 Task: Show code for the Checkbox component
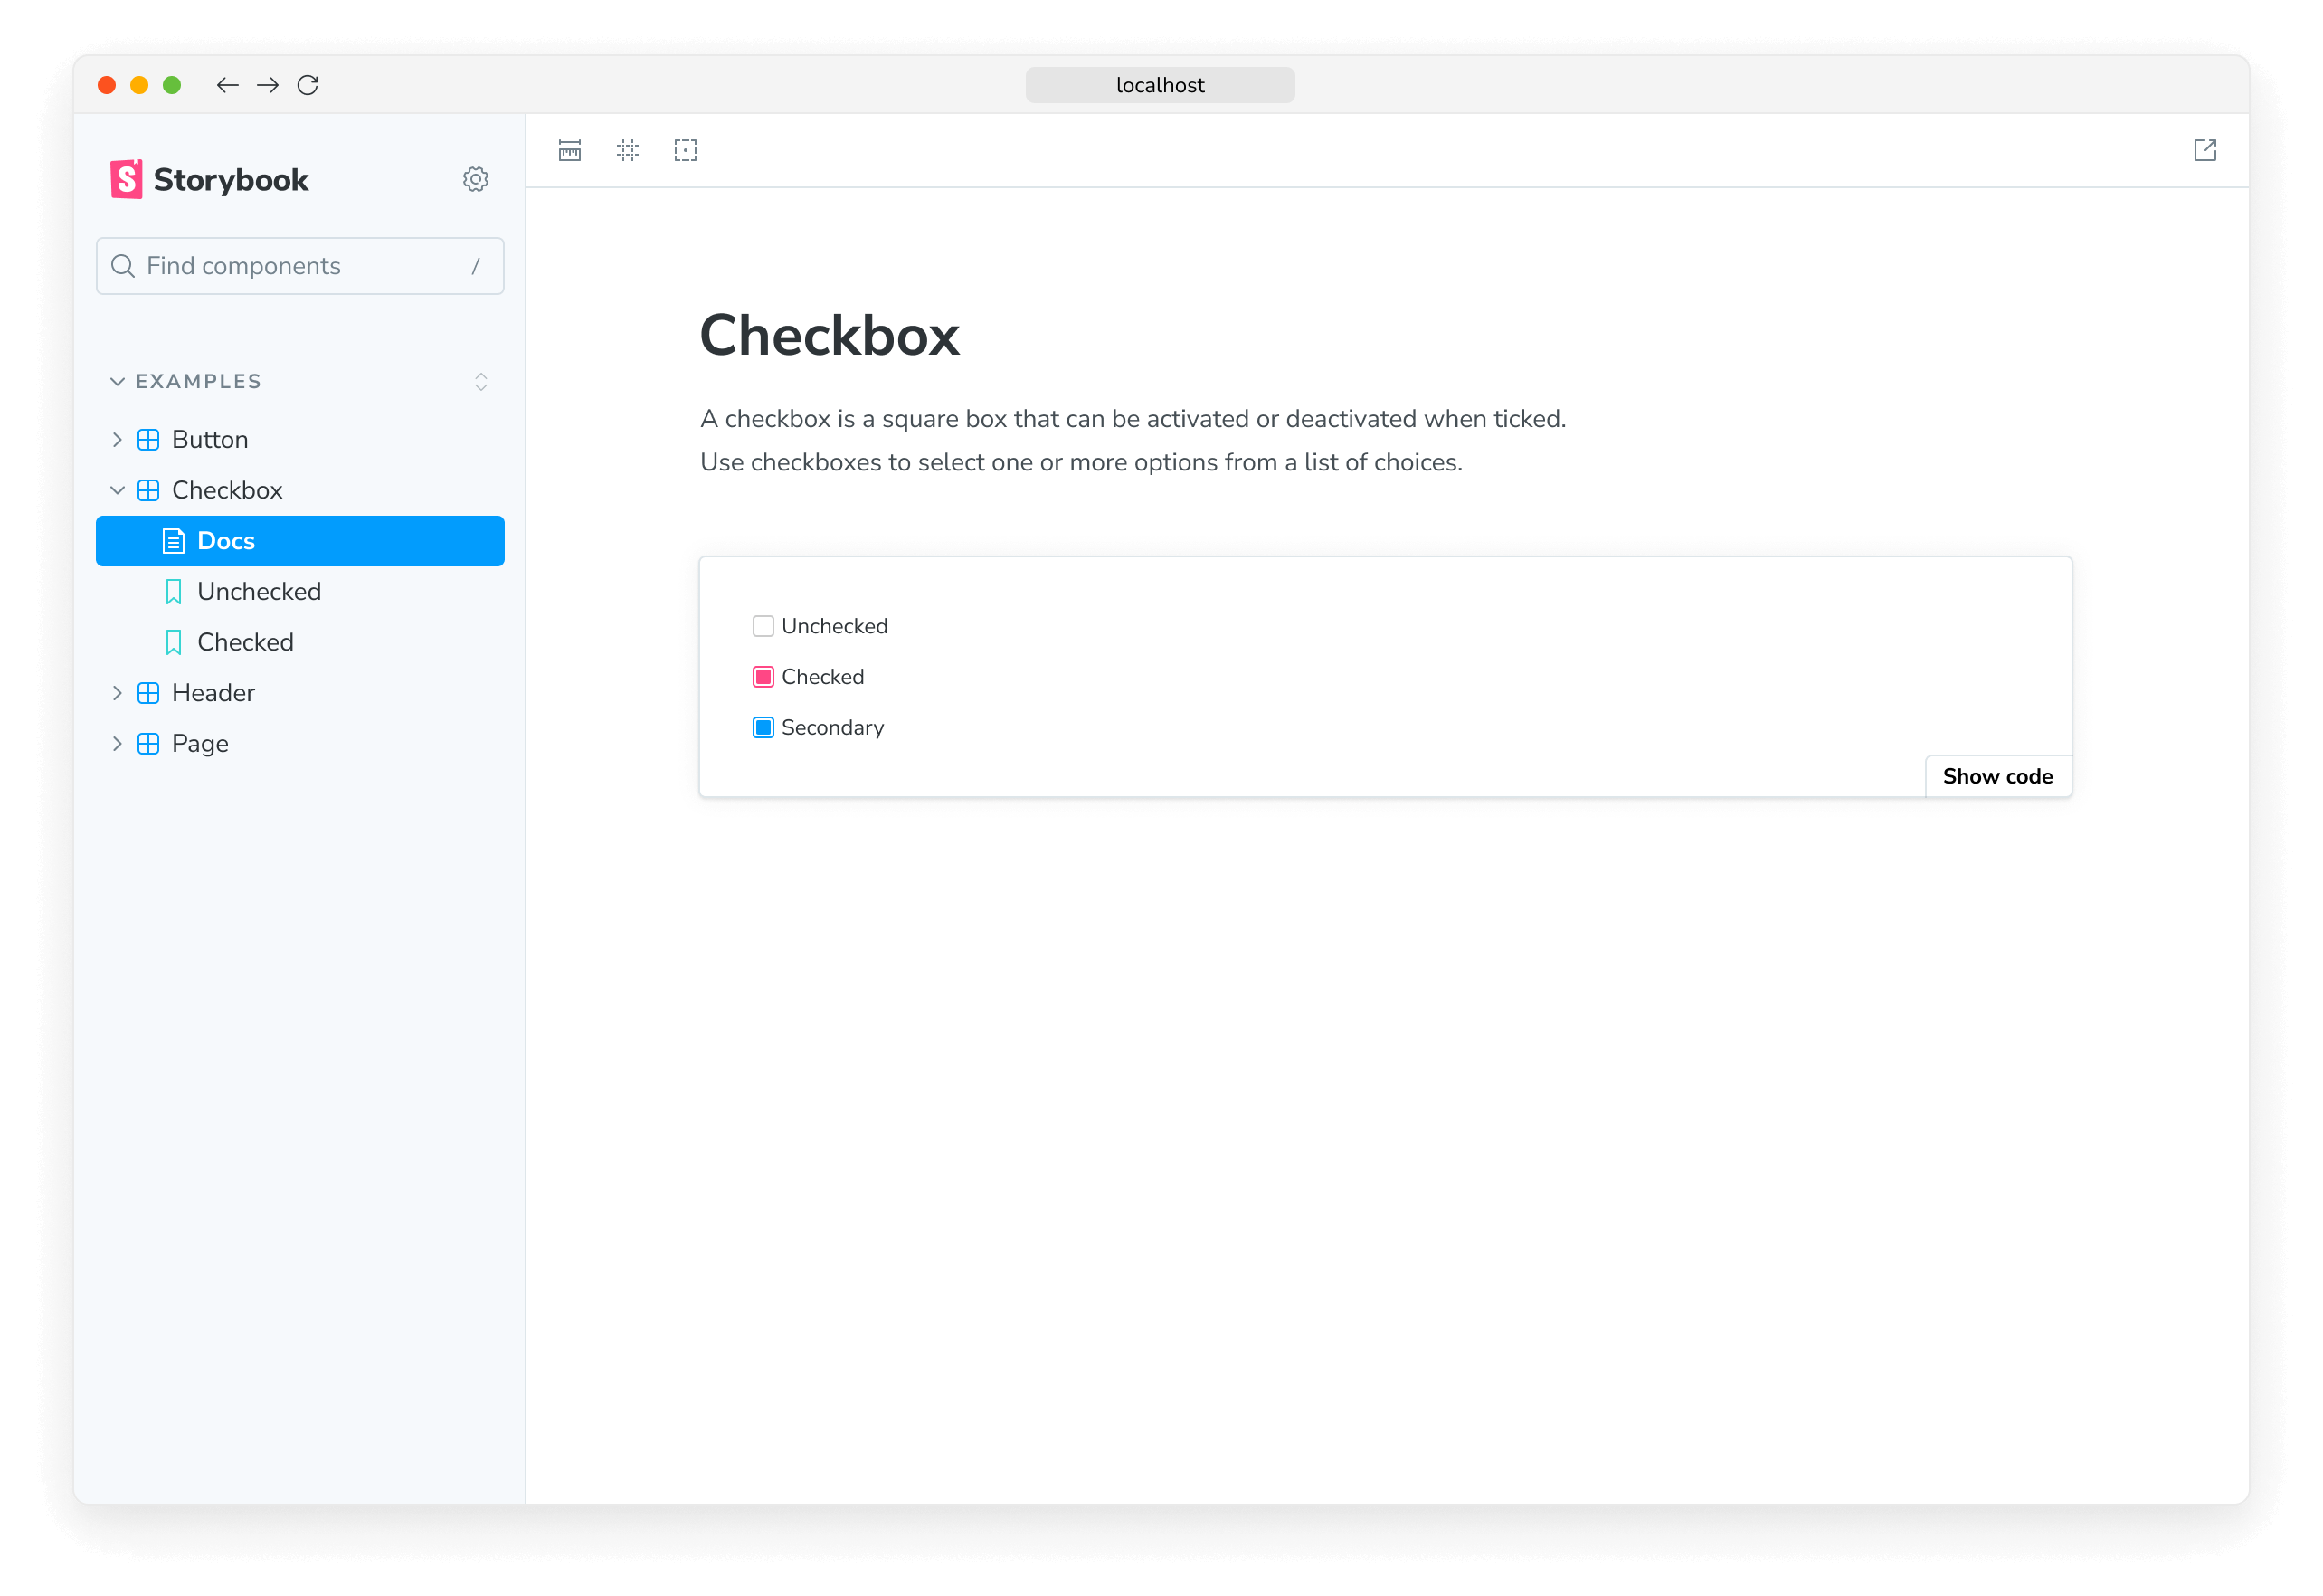(1998, 775)
